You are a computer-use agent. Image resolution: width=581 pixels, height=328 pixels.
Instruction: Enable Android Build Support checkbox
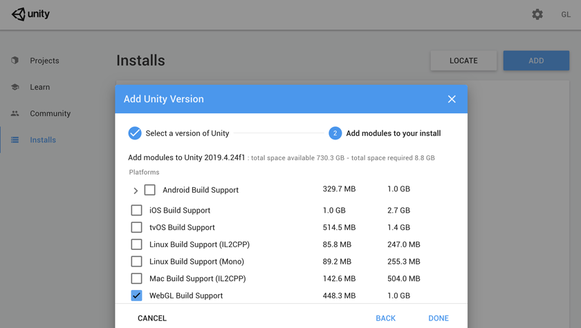point(149,190)
